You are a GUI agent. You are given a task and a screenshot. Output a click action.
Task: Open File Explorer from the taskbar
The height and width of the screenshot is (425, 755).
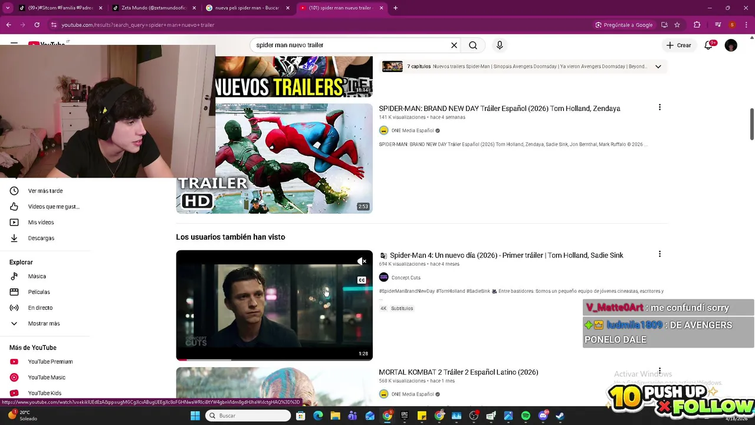(x=335, y=416)
